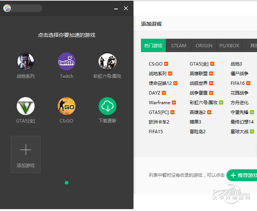This screenshot has height=211, width=257.
Task: Open the PS/XBOX tab
Action: (229, 45)
